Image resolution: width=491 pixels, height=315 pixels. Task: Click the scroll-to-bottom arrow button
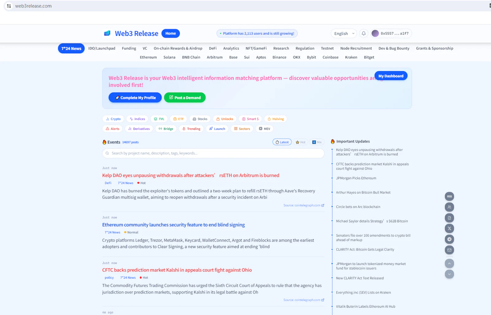(449, 274)
